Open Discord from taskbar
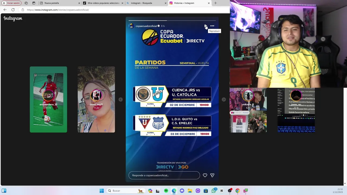This screenshot has height=195, width=347. pyautogui.click(x=182, y=191)
